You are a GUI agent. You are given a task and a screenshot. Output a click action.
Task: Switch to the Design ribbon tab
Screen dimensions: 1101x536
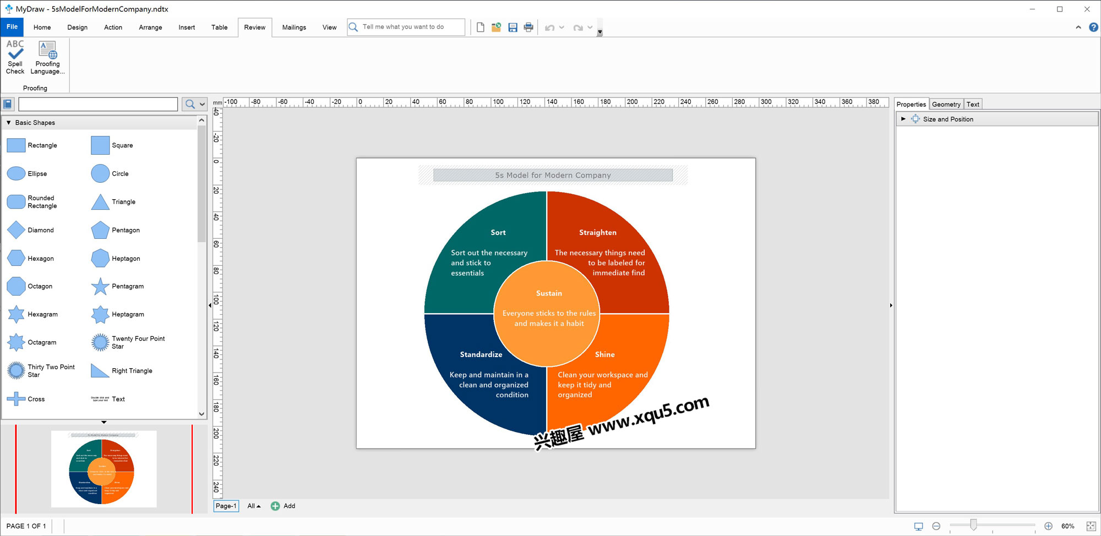tap(77, 27)
